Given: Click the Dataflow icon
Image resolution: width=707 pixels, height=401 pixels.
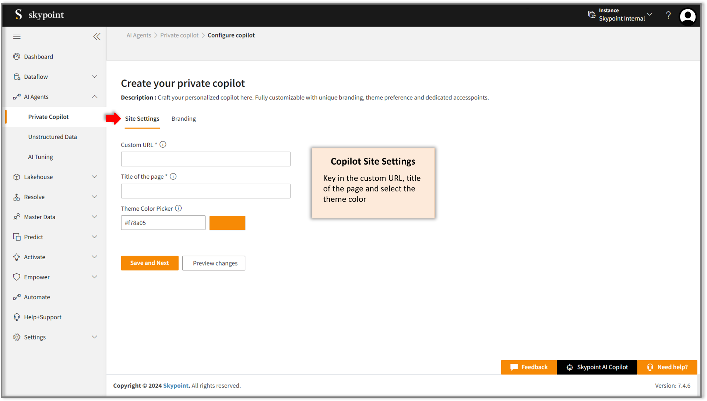Looking at the screenshot, I should (x=17, y=77).
